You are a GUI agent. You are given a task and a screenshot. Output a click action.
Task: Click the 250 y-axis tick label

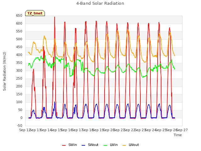19,78
